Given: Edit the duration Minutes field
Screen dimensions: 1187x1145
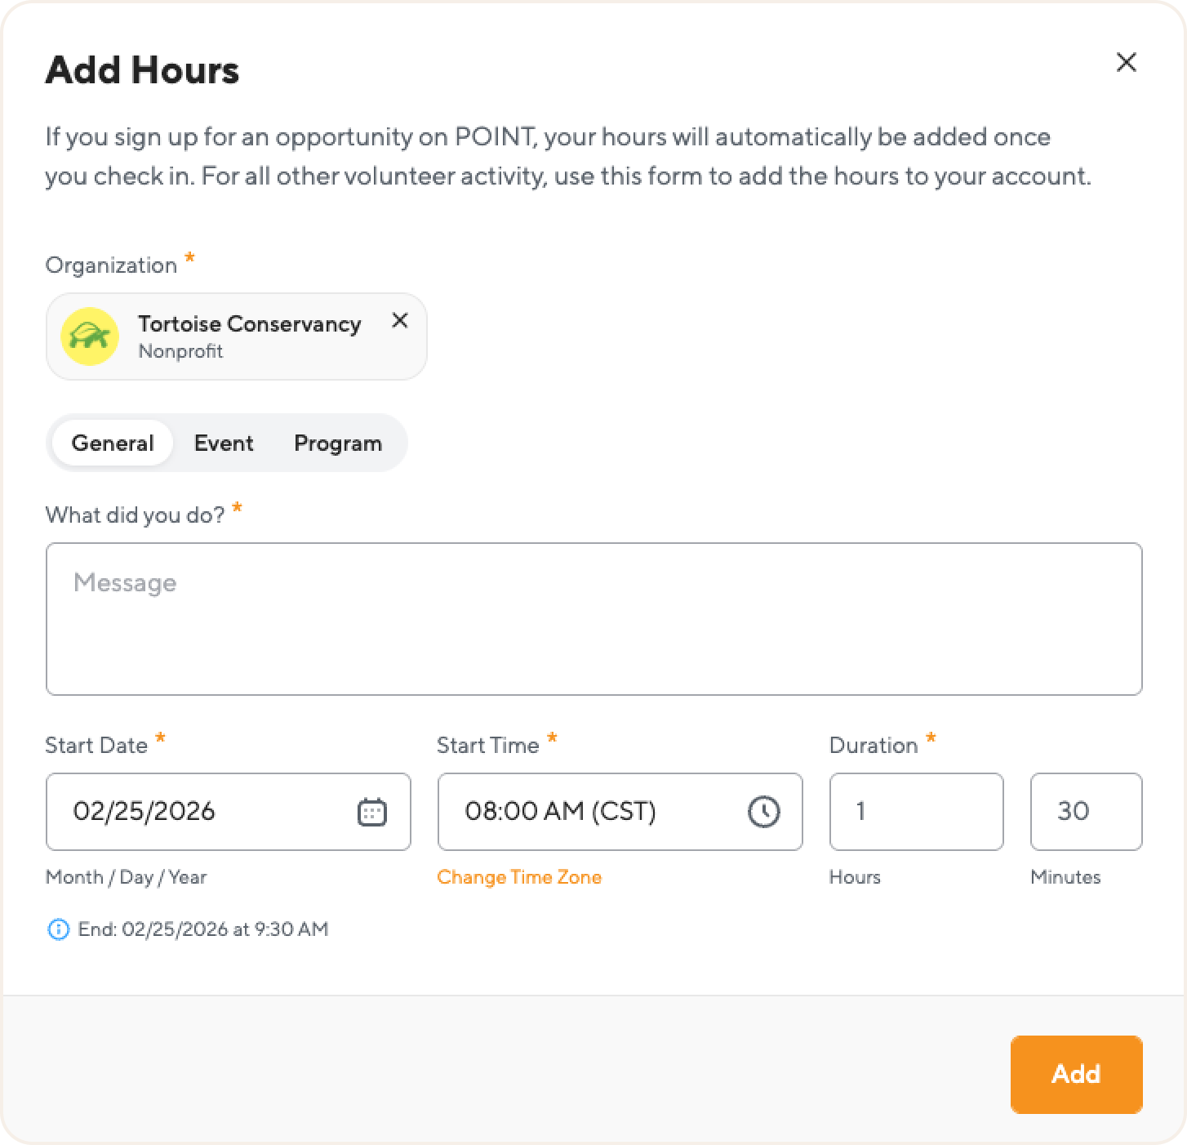Looking at the screenshot, I should click(1086, 812).
